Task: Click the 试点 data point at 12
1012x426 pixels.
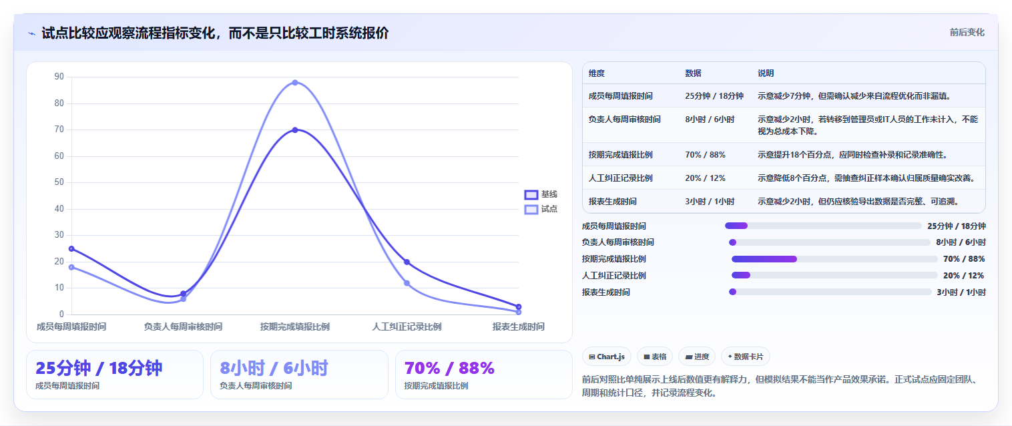Action: tap(407, 283)
